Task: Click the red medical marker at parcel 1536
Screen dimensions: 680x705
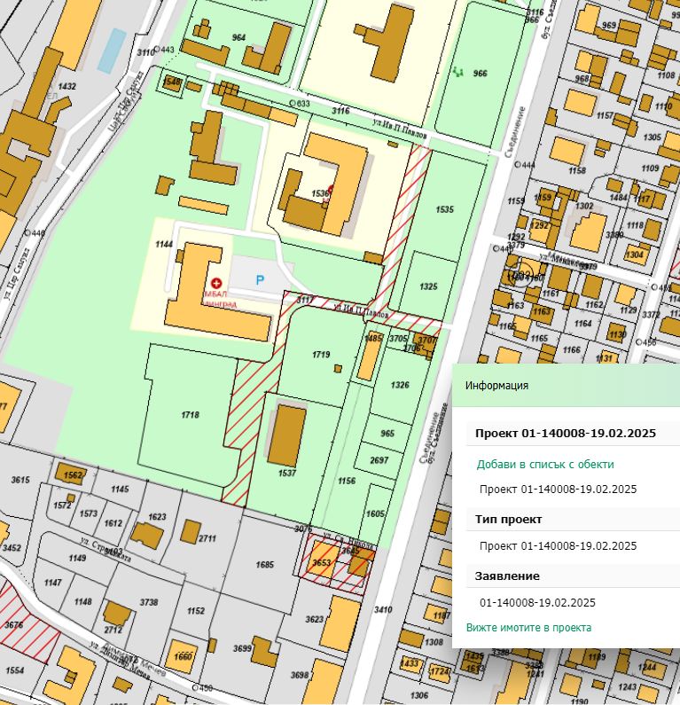Action: (x=331, y=190)
